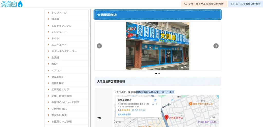Click the storefront photo in carousel
This screenshot has height=127, width=263.
pyautogui.click(x=157, y=46)
